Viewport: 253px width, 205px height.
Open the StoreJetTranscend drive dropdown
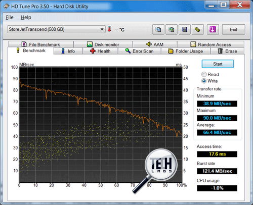click(x=57, y=29)
